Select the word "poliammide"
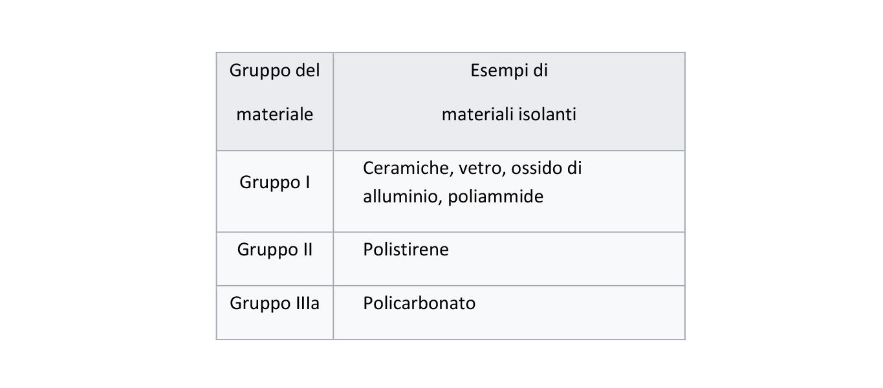 point(496,197)
